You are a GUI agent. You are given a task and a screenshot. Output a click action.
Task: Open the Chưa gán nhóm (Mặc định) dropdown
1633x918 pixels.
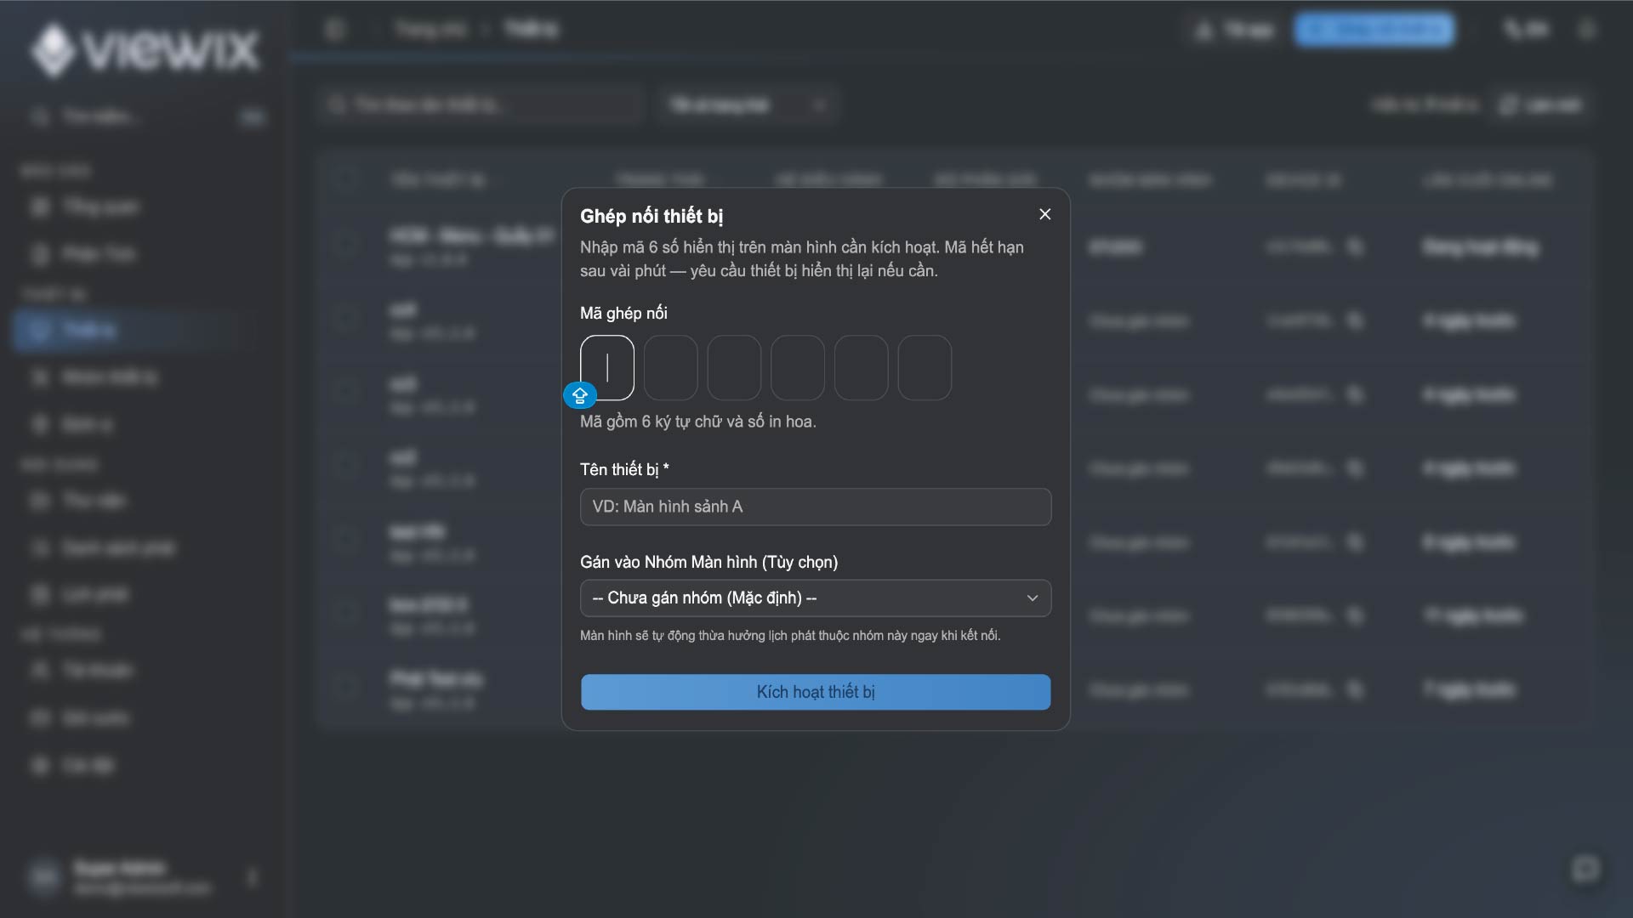pos(816,598)
